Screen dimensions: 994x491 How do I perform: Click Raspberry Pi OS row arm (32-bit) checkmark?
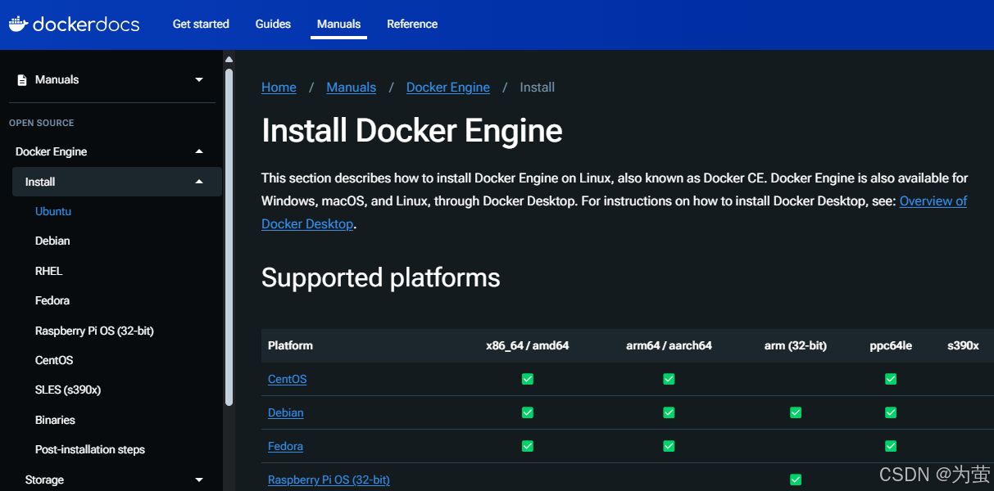[796, 480]
